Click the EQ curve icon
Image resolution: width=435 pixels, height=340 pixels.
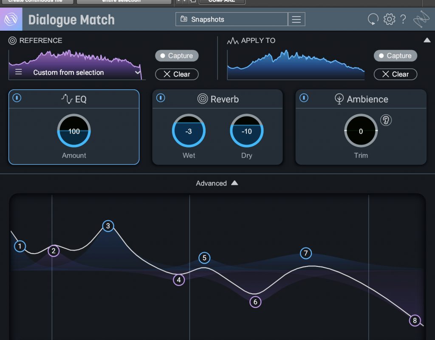67,99
